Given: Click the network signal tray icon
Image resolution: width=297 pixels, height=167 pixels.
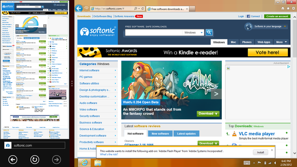Looking at the screenshot, I should pos(269,163).
